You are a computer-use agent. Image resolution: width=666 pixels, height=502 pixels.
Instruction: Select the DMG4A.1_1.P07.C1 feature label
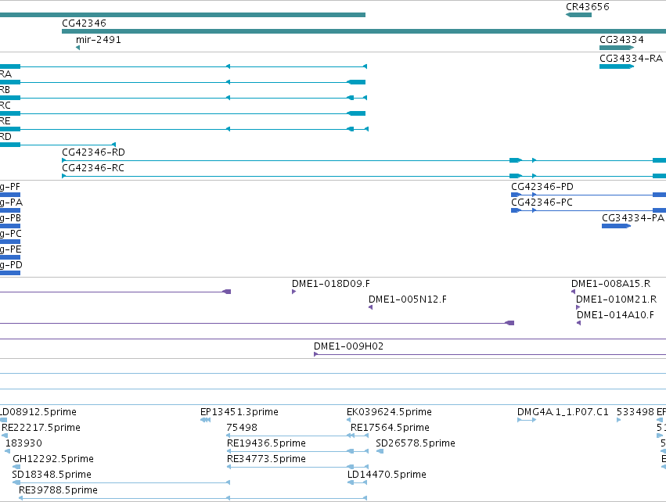pos(563,411)
